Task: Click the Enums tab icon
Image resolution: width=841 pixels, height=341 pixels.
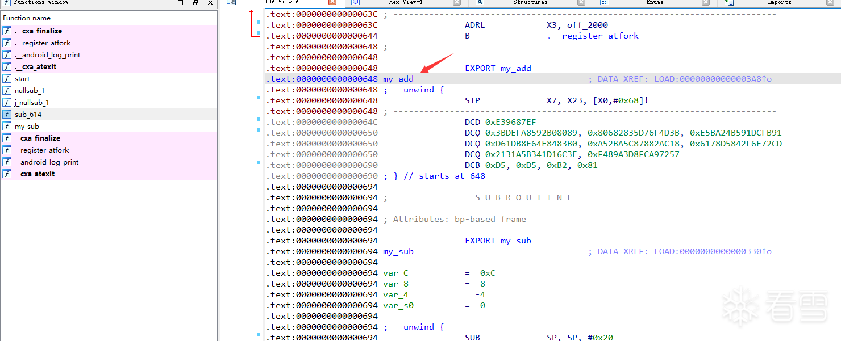Action: [x=605, y=2]
